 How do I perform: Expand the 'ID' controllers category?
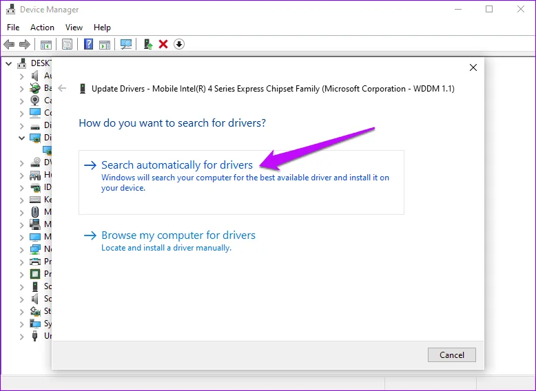tap(21, 188)
